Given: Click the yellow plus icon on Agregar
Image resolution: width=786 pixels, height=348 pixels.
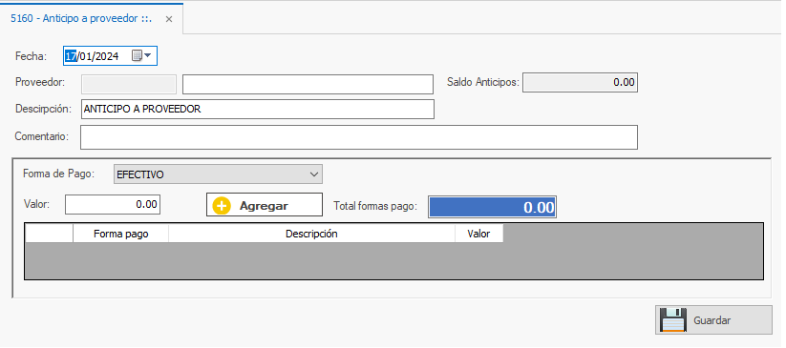Looking at the screenshot, I should point(222,206).
